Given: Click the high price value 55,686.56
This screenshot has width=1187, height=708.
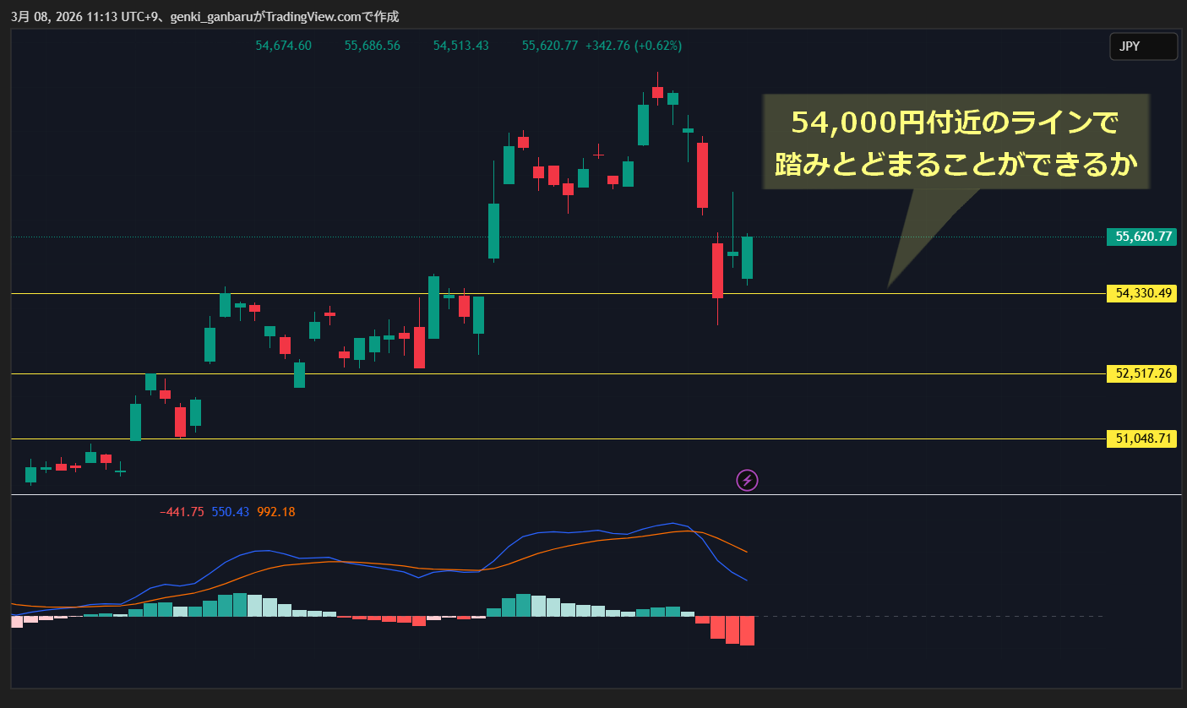Looking at the screenshot, I should coord(372,46).
